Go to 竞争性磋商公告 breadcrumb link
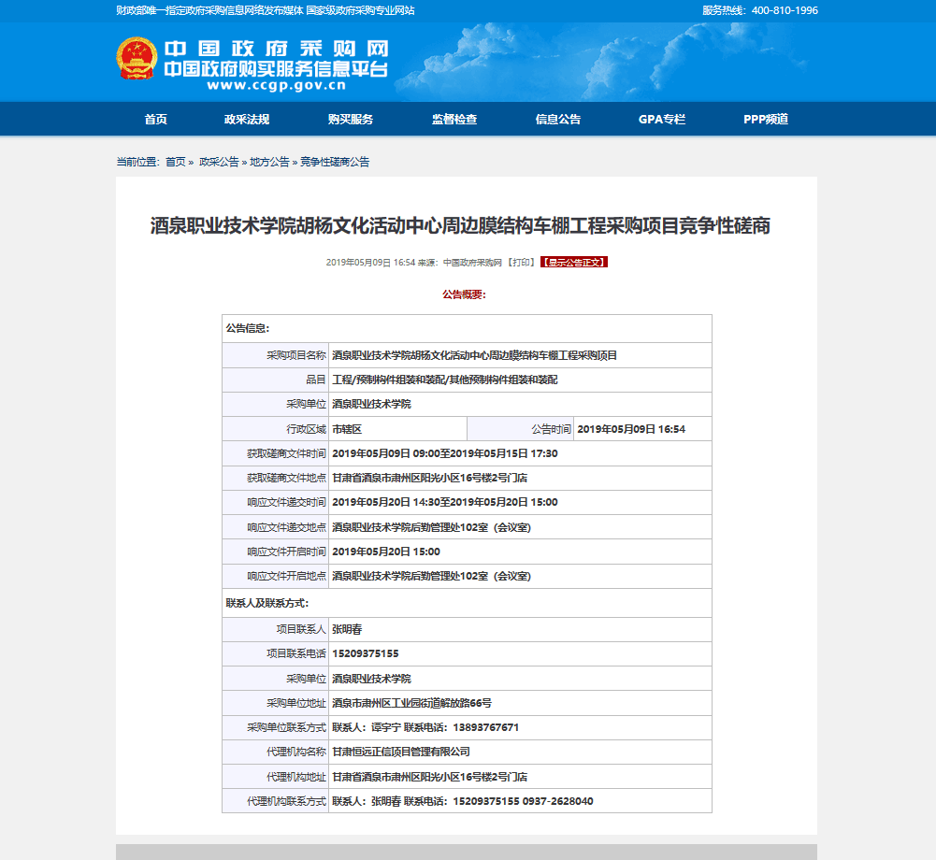The width and height of the screenshot is (936, 860). [334, 162]
